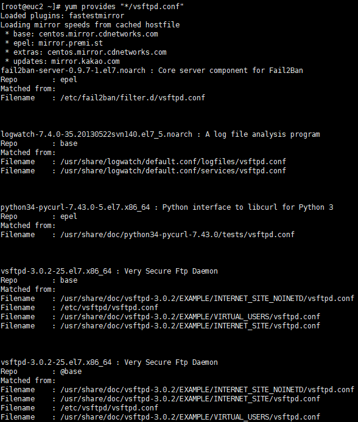Click the /etc/fail2ban/filter.d/vsftpd.conf path
The height and width of the screenshot is (422, 358).
(x=133, y=98)
